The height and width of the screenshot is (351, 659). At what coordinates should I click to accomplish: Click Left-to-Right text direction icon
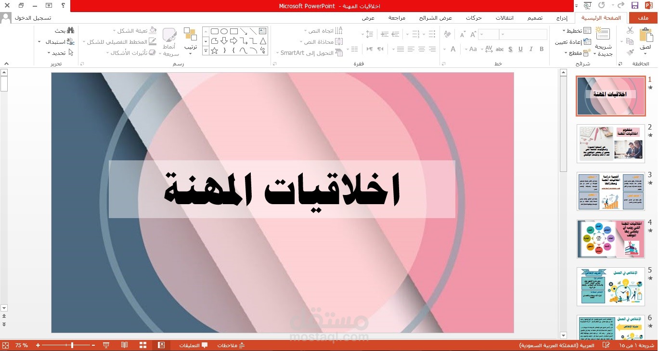click(369, 49)
